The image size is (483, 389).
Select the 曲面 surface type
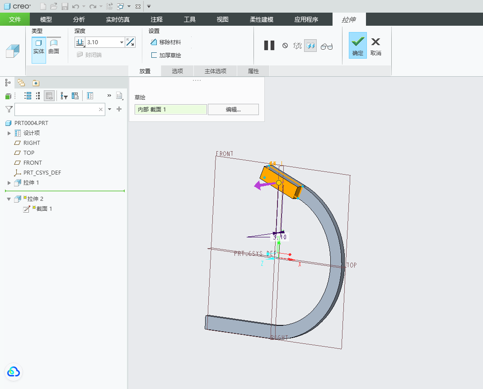(x=54, y=47)
